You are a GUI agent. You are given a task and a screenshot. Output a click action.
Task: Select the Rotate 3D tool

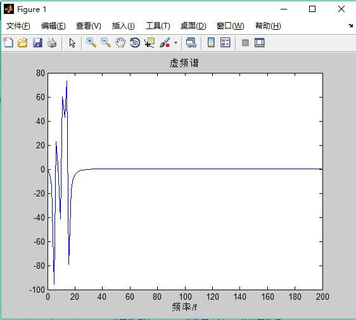point(135,42)
